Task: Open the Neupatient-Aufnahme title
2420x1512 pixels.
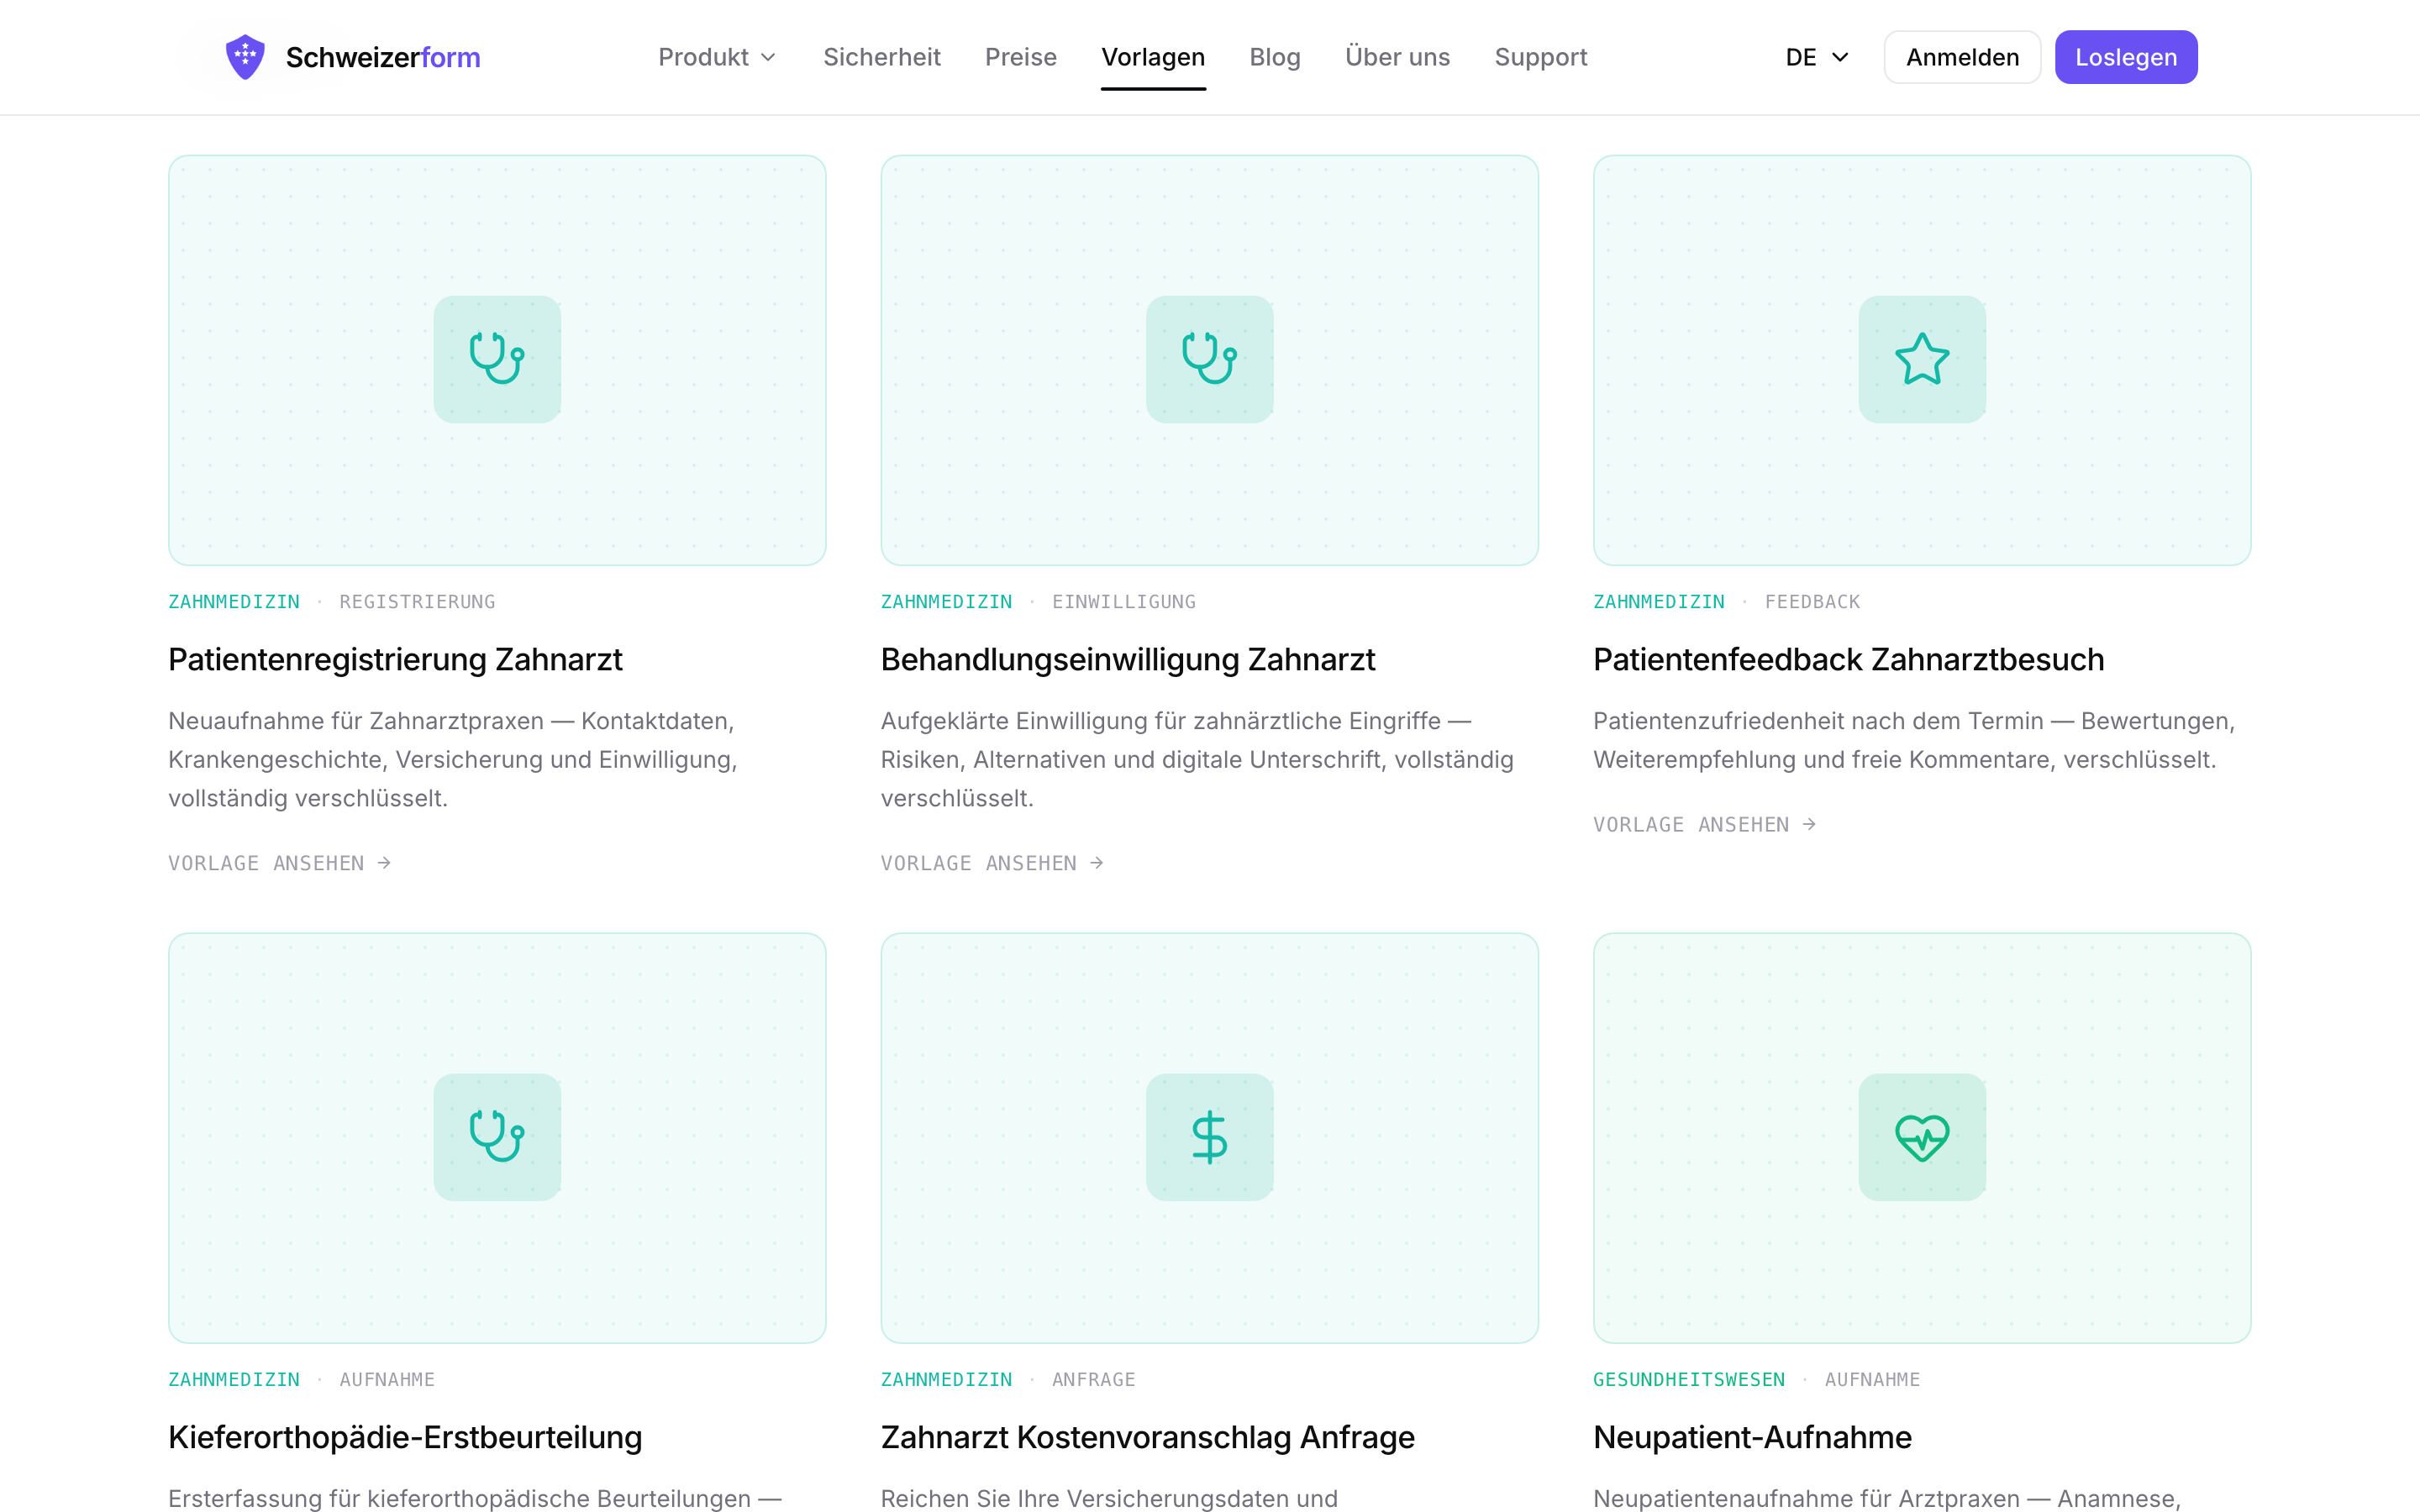Action: click(x=1752, y=1438)
